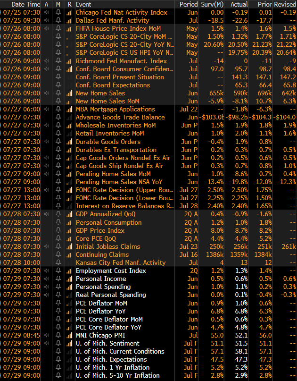The height and width of the screenshot is (381, 297).
Task: Open Conf. Board Present Situation event
Action: tap(120, 77)
